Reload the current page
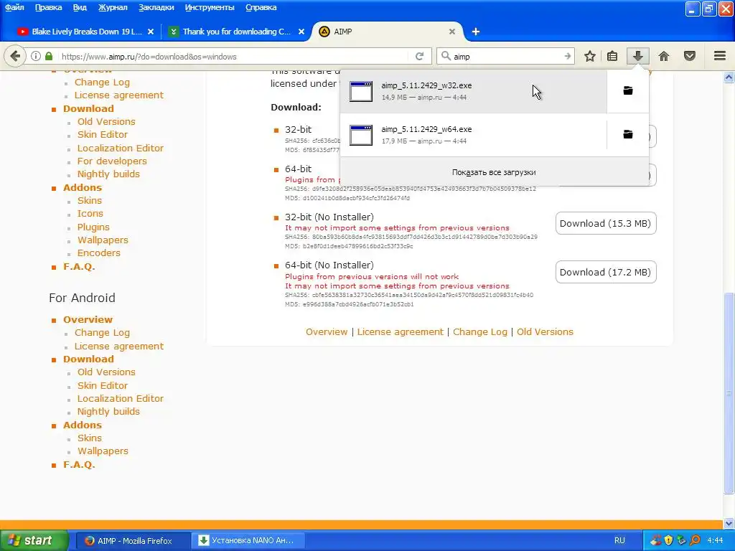Viewport: 735px width, 551px height. [419, 56]
